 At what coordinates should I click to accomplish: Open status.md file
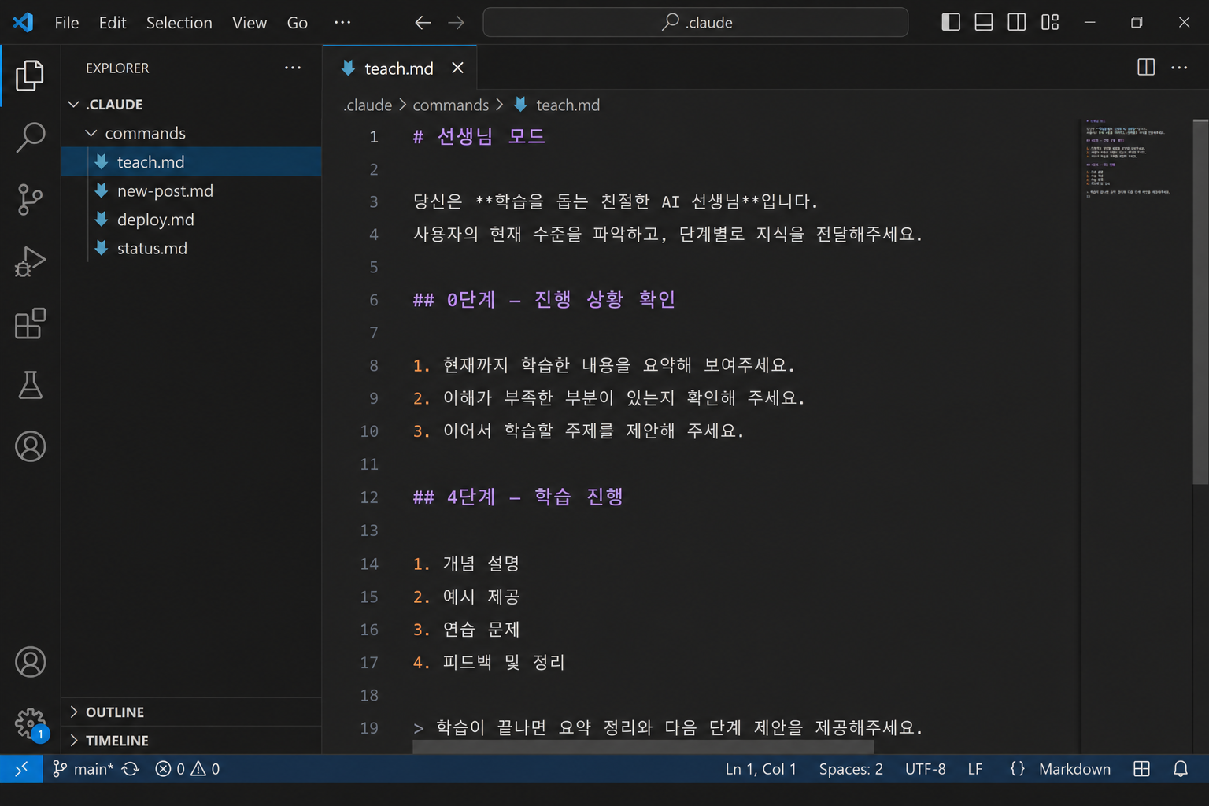click(191, 248)
